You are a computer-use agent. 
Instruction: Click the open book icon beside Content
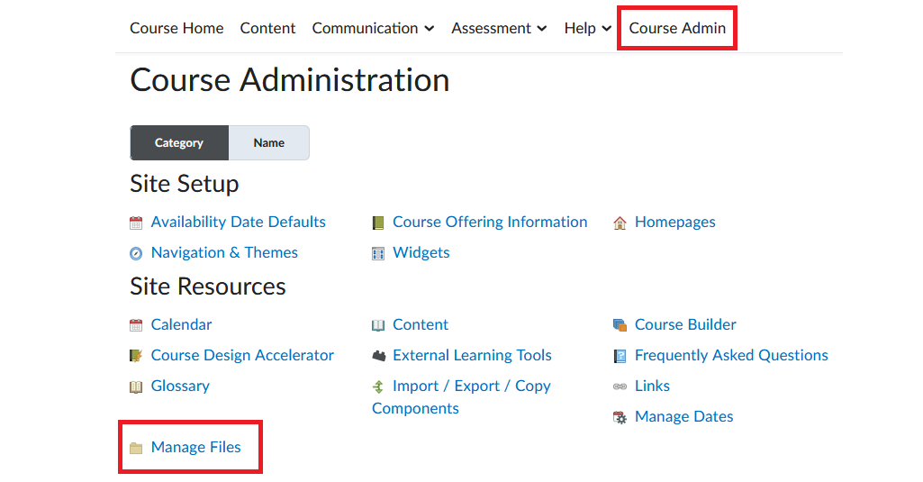pos(378,325)
